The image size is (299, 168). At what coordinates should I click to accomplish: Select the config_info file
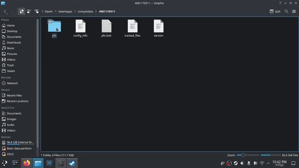(80, 28)
